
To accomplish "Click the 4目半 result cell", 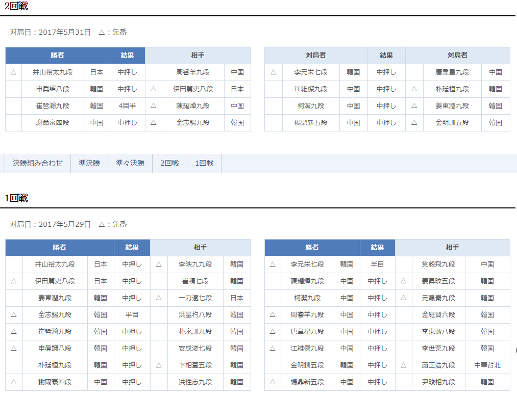I will pos(128,105).
